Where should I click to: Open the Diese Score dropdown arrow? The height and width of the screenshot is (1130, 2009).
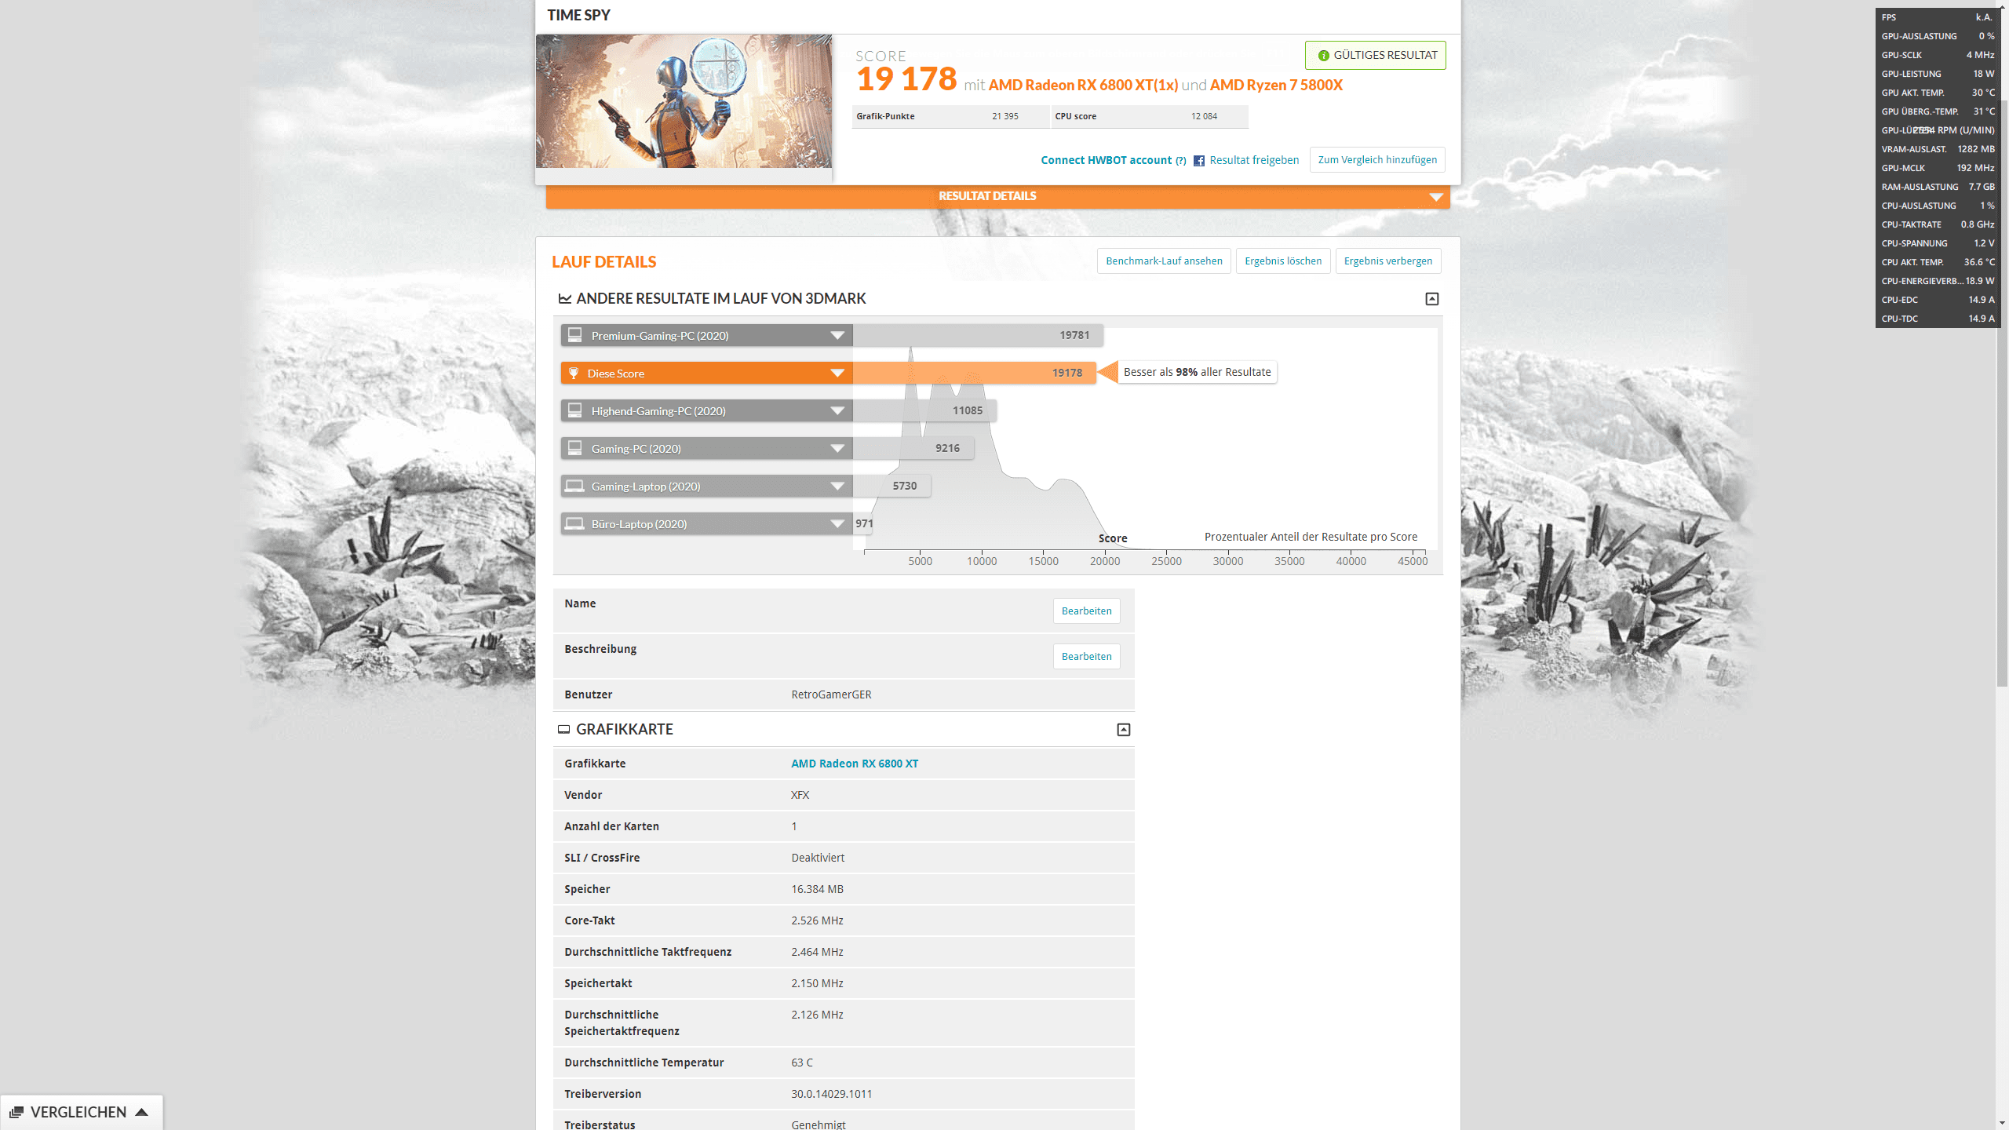coord(837,374)
